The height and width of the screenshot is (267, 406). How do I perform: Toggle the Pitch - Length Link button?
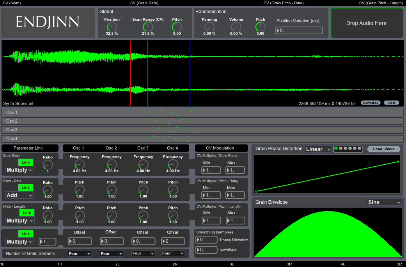point(27,213)
